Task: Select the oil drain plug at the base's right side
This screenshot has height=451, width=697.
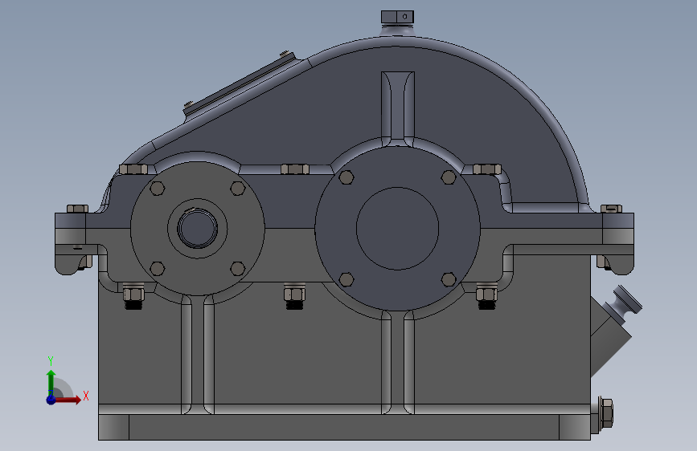Action: [x=605, y=413]
